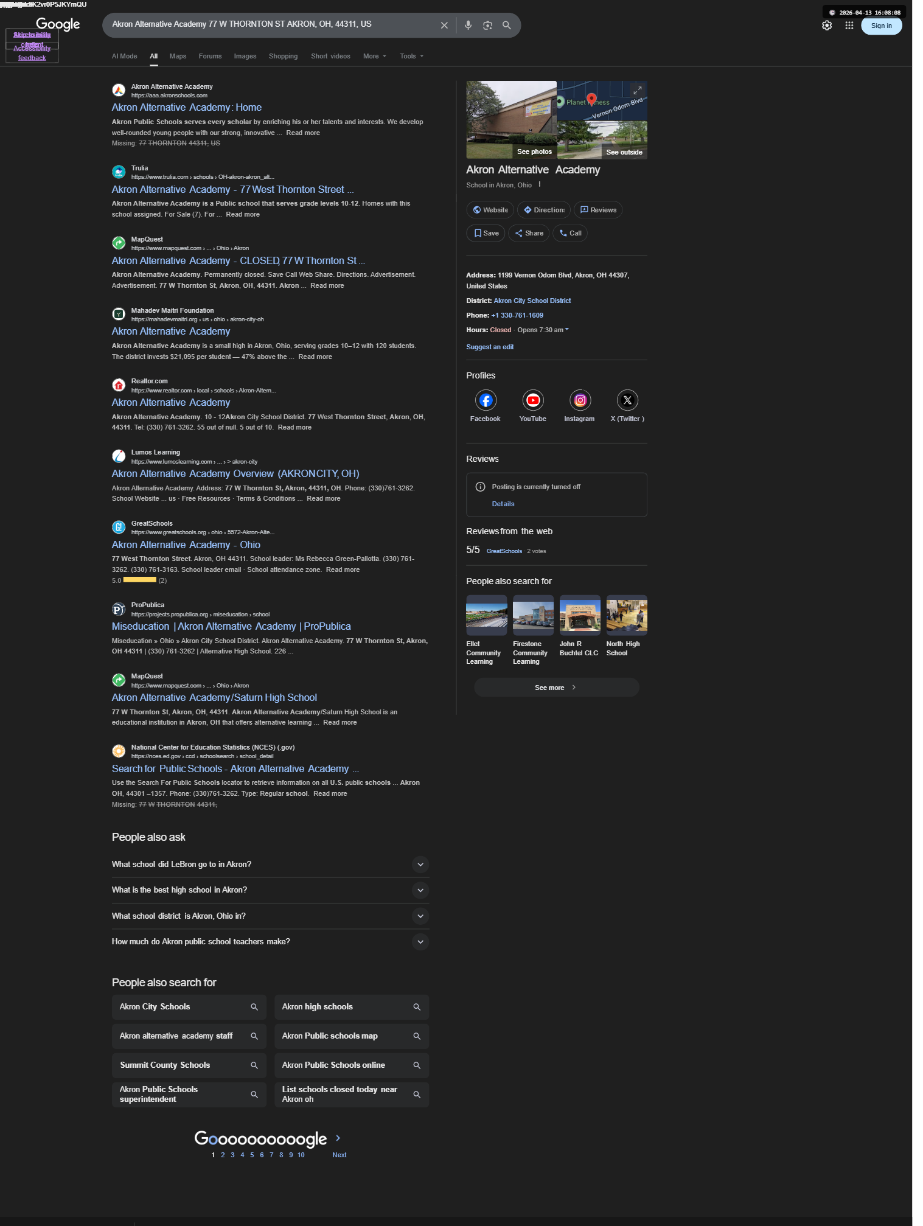Image resolution: width=923 pixels, height=1226 pixels.
Task: Get Directions to the academy
Action: [x=544, y=210]
